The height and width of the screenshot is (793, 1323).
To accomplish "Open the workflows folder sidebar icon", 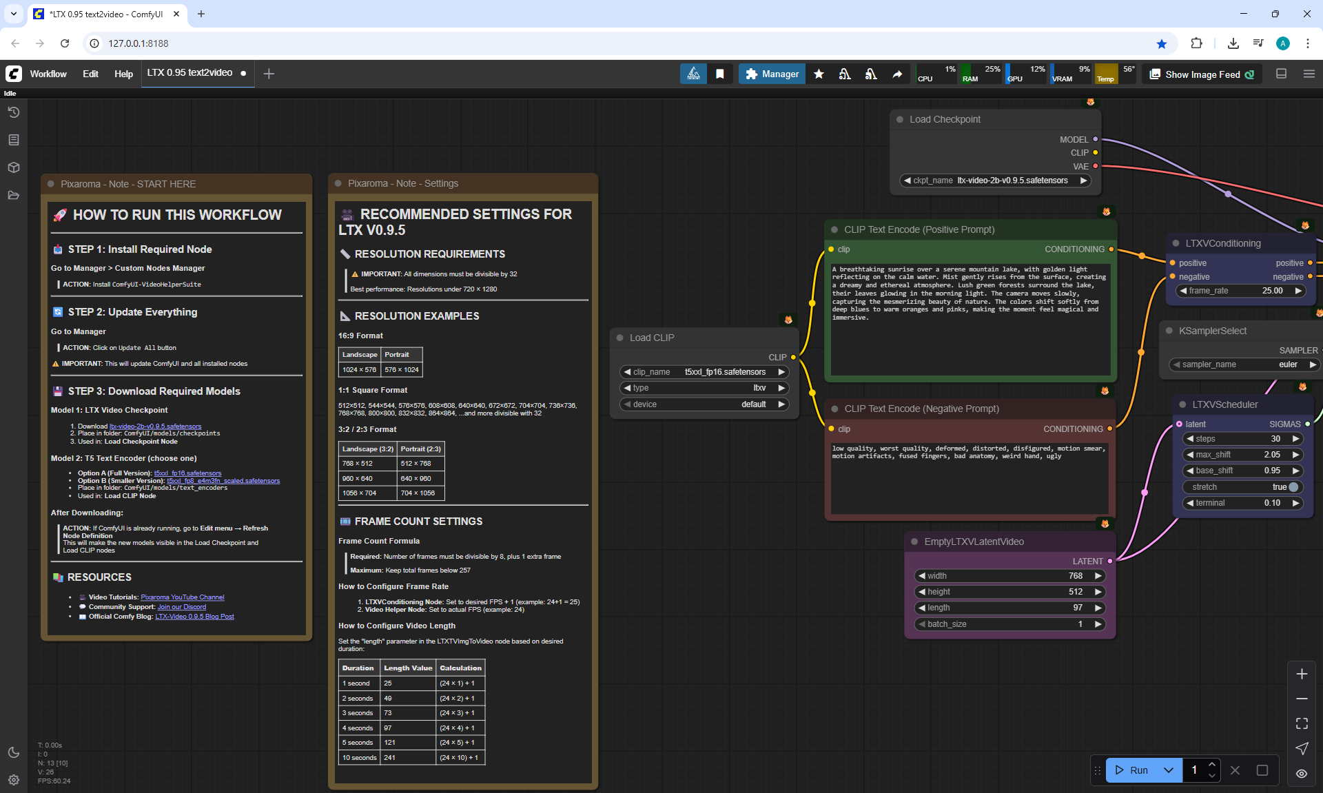I will 14,195.
